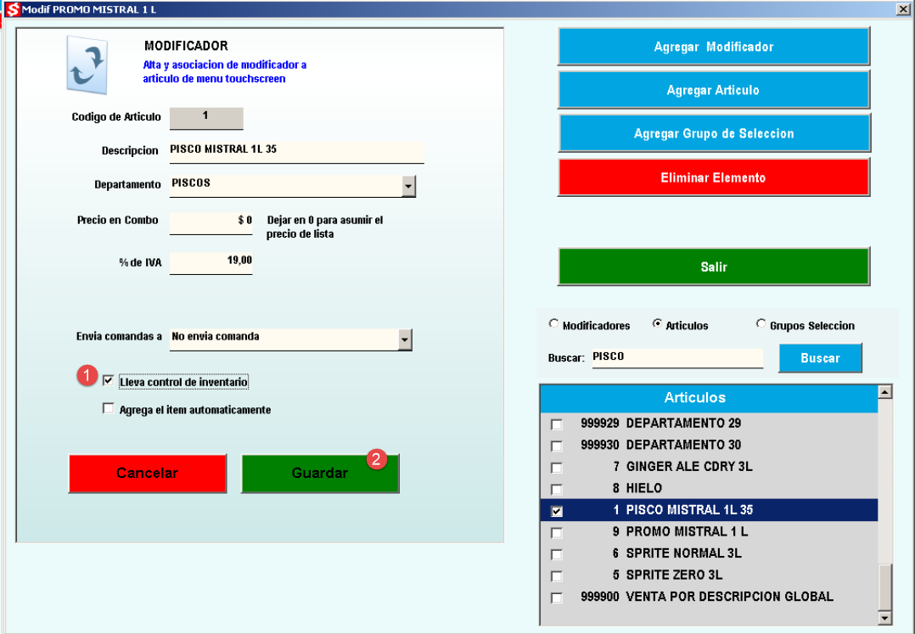
Task: Toggle Lleva control de inventario checkbox
Action: tap(108, 380)
